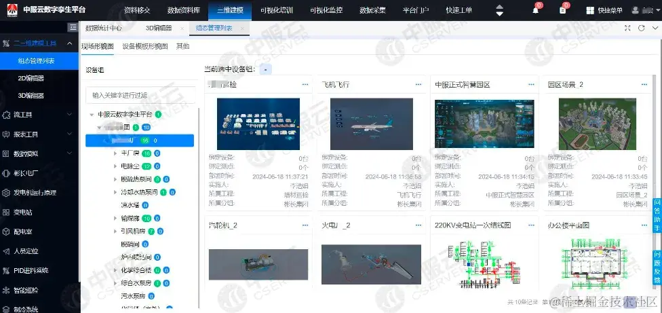Refresh the page with the reload icon
This screenshot has width=662, height=313.
[x=642, y=28]
